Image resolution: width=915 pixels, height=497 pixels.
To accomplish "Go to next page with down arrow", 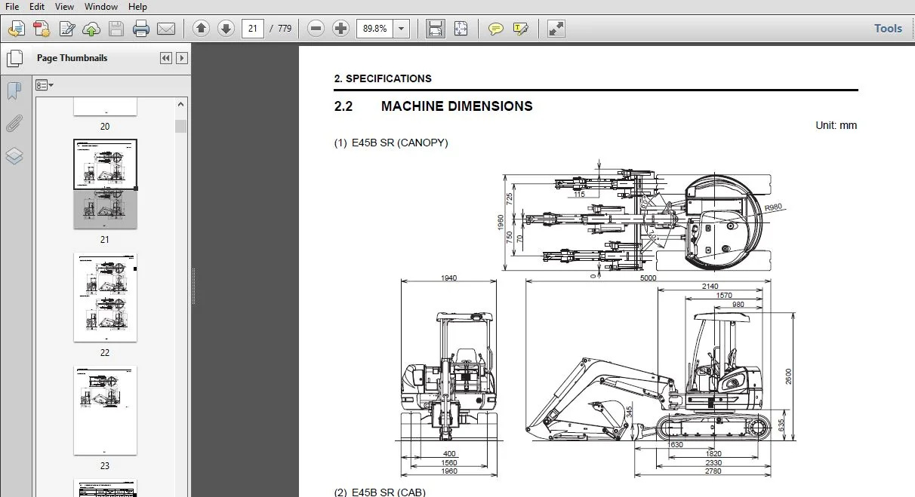I will coord(226,29).
